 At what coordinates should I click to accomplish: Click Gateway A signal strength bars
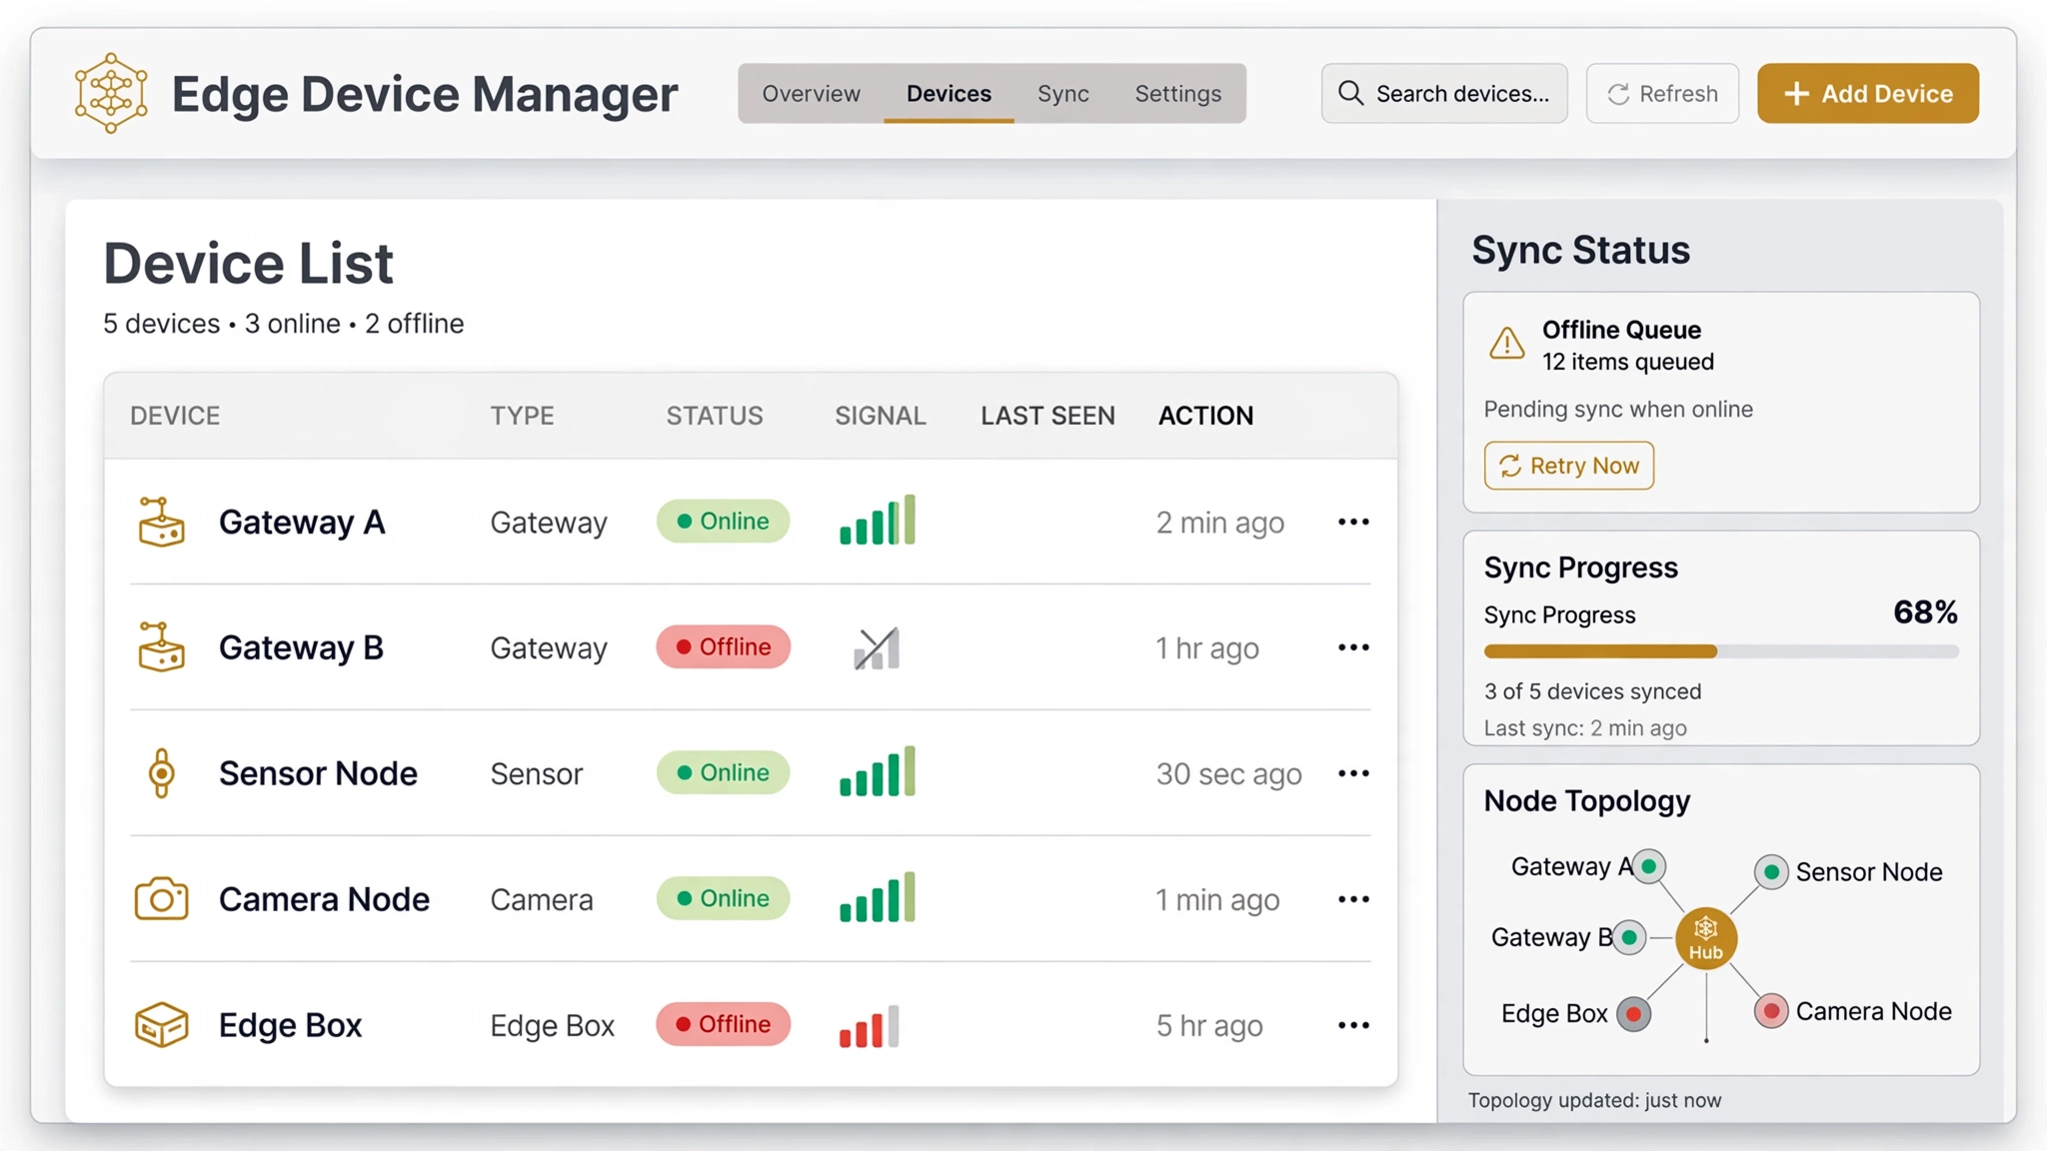click(x=878, y=520)
